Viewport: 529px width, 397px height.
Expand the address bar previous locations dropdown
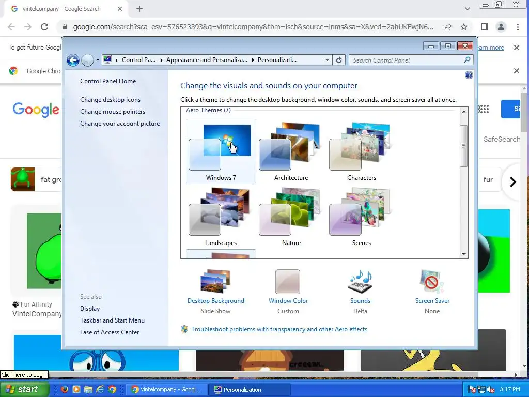327,60
